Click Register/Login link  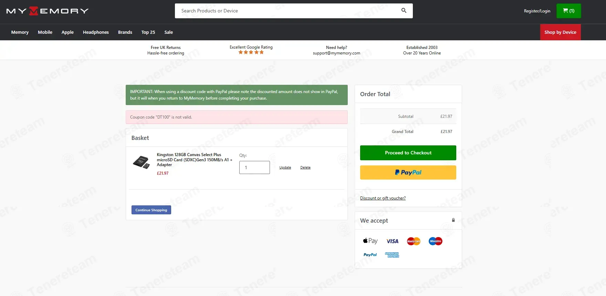click(x=537, y=11)
